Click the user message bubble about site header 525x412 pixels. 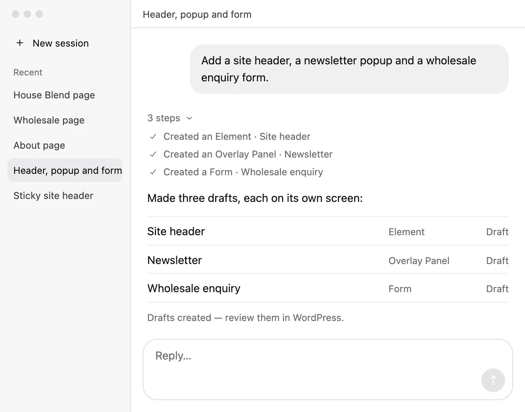coord(349,69)
